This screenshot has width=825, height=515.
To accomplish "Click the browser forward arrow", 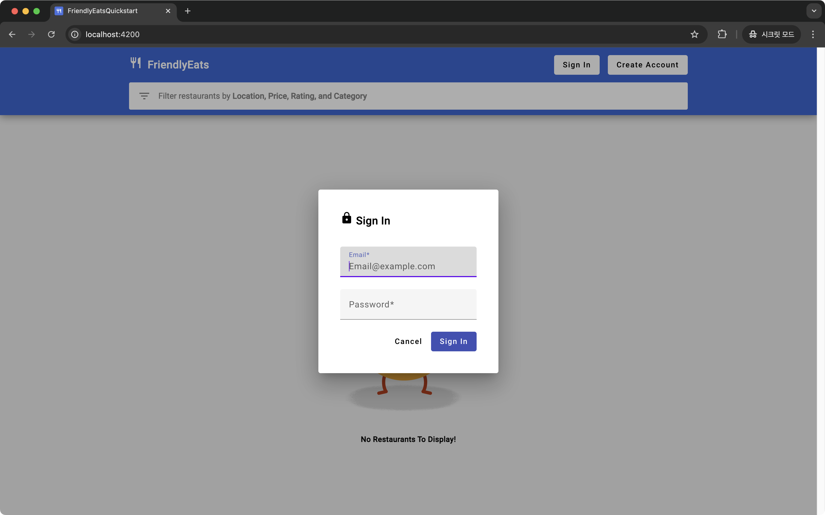I will (x=32, y=34).
